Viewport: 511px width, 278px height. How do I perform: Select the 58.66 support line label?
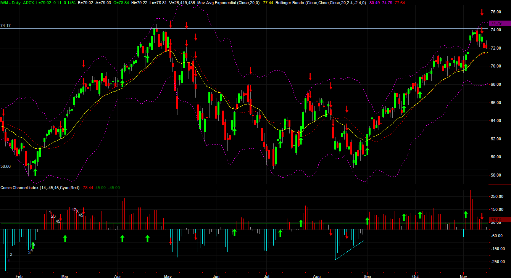pyautogui.click(x=5, y=167)
